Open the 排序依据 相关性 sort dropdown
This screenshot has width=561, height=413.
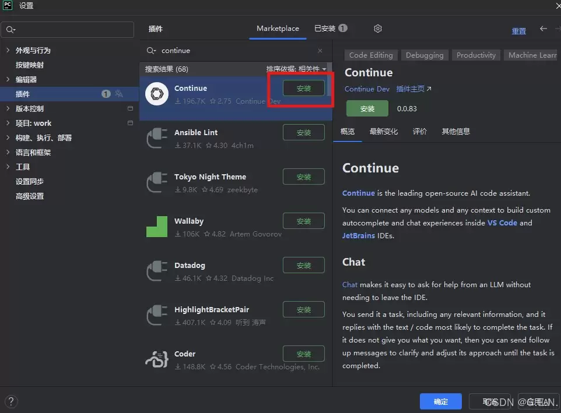click(x=296, y=69)
